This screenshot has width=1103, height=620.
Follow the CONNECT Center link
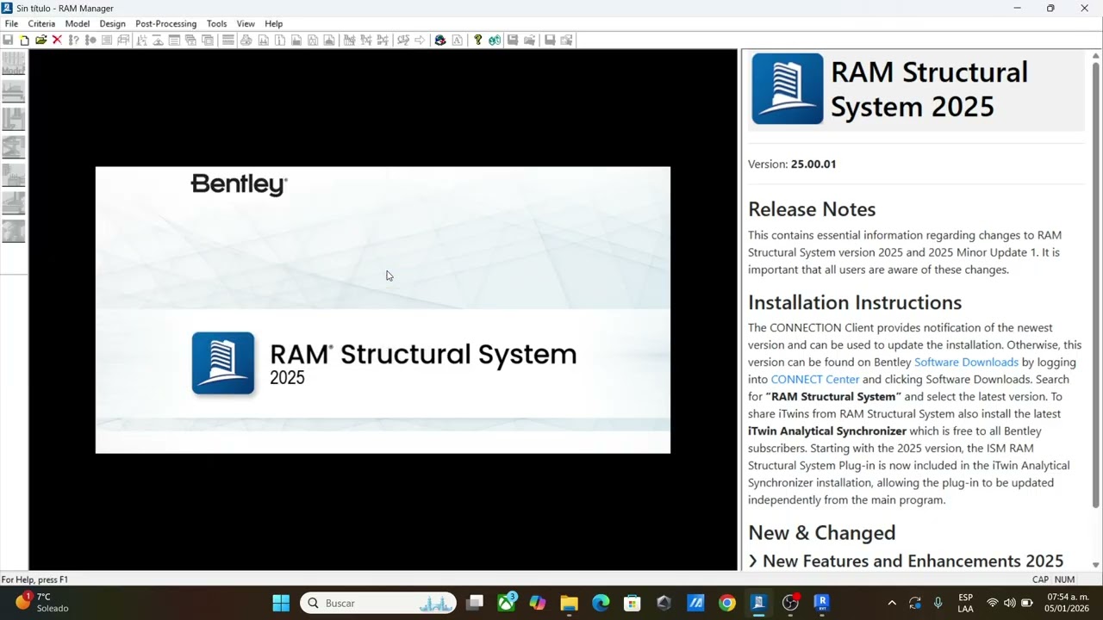tap(815, 380)
